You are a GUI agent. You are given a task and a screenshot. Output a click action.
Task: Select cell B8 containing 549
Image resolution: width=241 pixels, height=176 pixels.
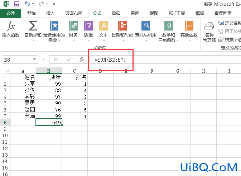(x=49, y=122)
